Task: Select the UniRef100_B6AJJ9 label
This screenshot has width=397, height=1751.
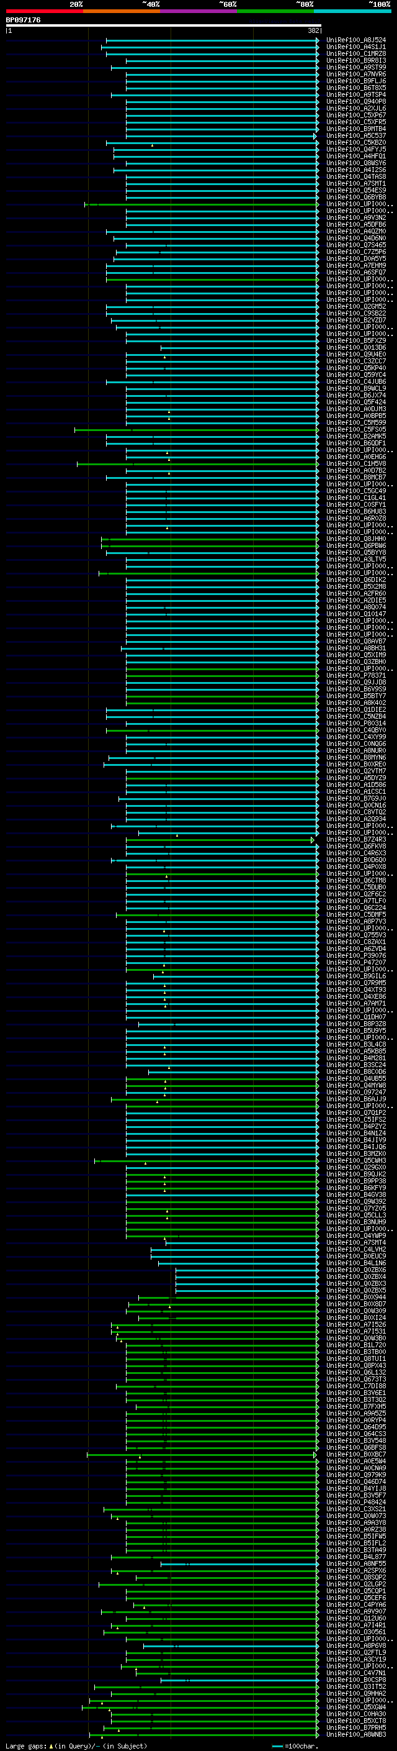Action: coord(356,1099)
